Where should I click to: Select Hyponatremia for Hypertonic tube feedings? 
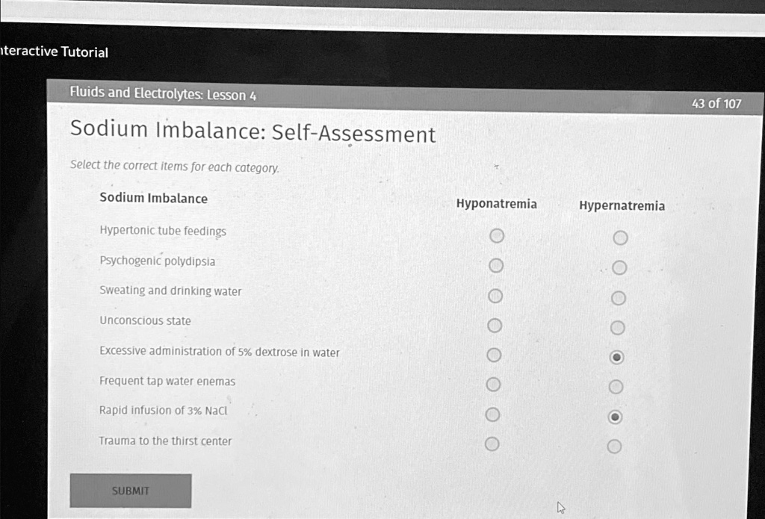point(497,235)
